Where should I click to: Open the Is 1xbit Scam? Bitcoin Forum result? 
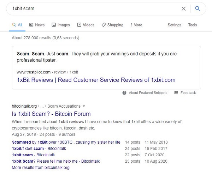pos(51,114)
